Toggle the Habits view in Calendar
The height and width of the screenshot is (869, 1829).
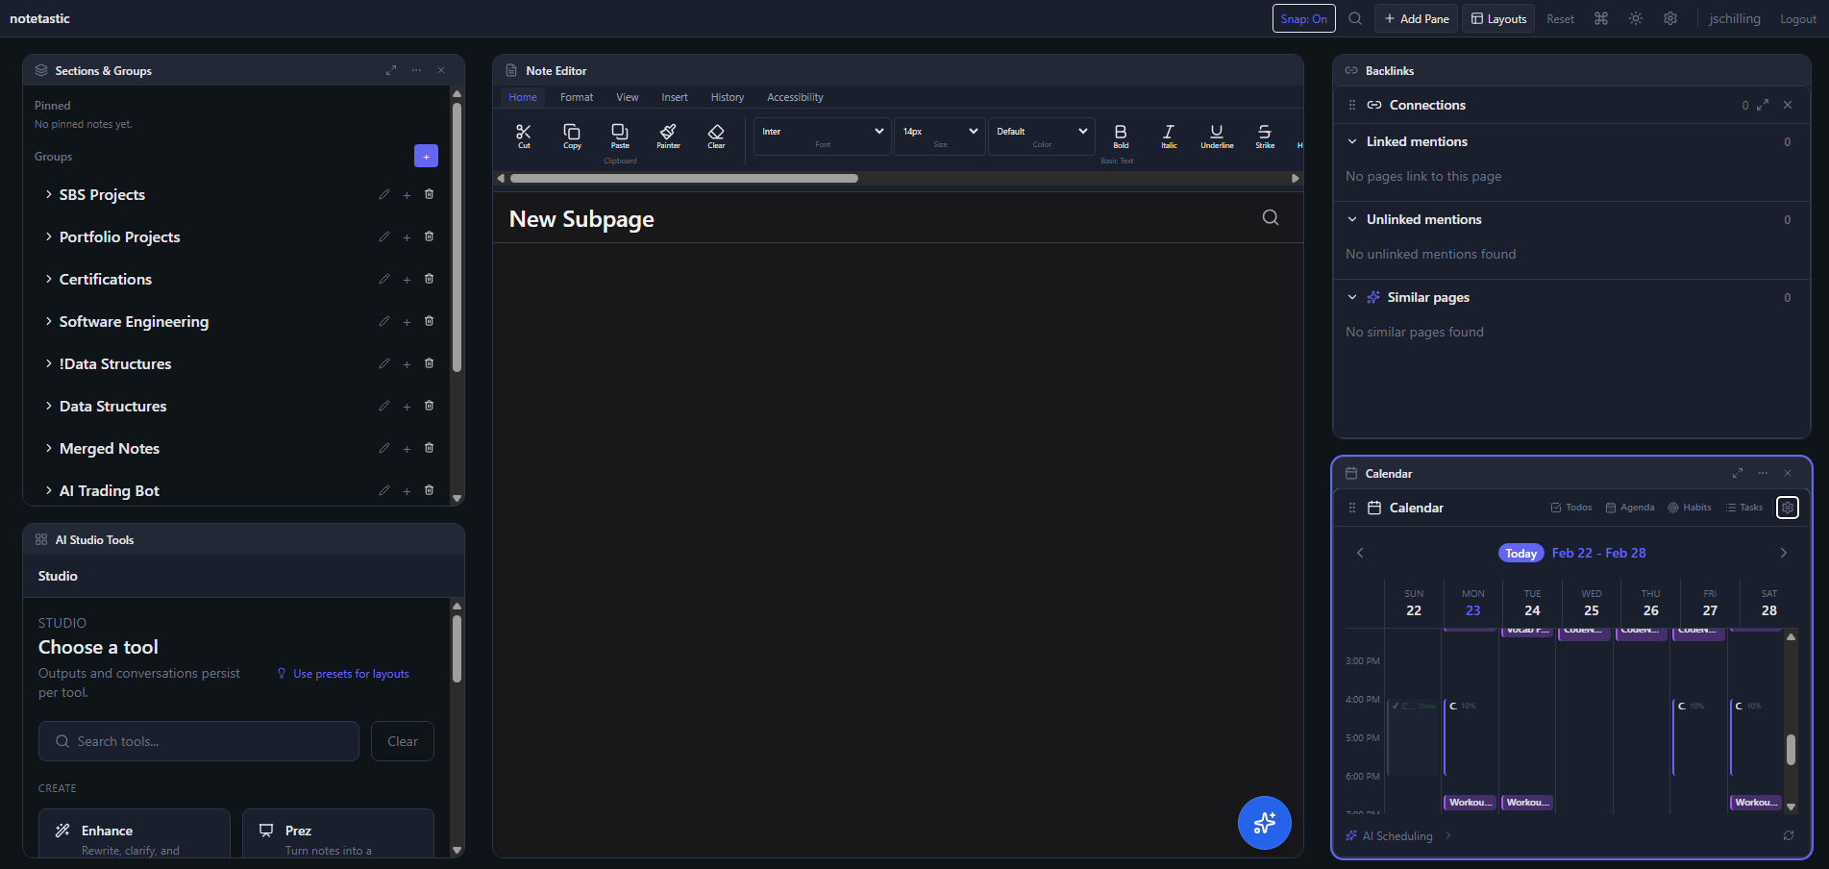(x=1689, y=508)
